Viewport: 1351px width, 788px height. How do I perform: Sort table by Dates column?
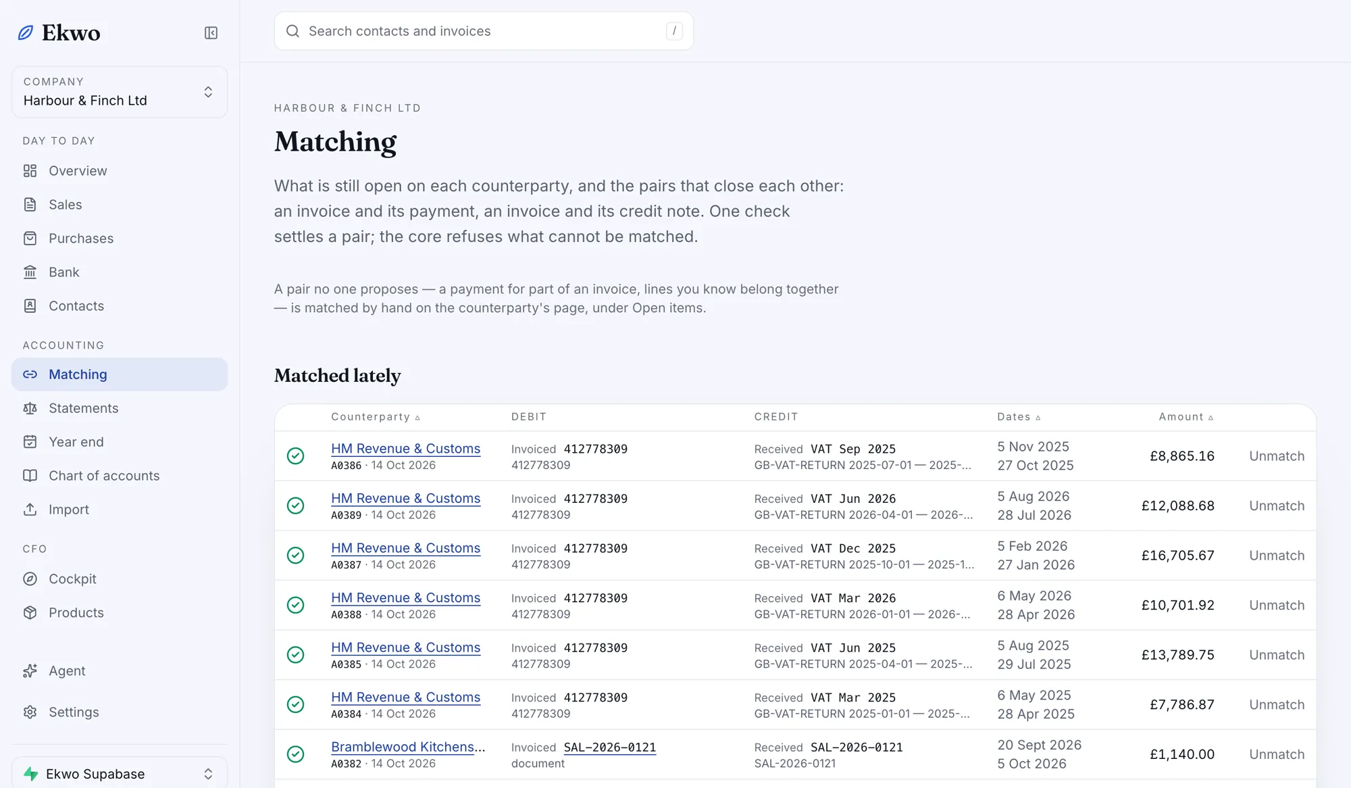coord(1019,417)
